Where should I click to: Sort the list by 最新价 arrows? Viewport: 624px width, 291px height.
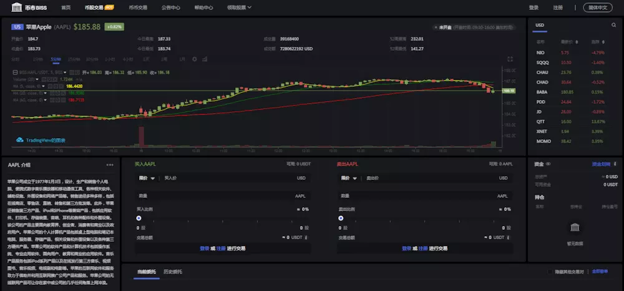click(x=577, y=42)
